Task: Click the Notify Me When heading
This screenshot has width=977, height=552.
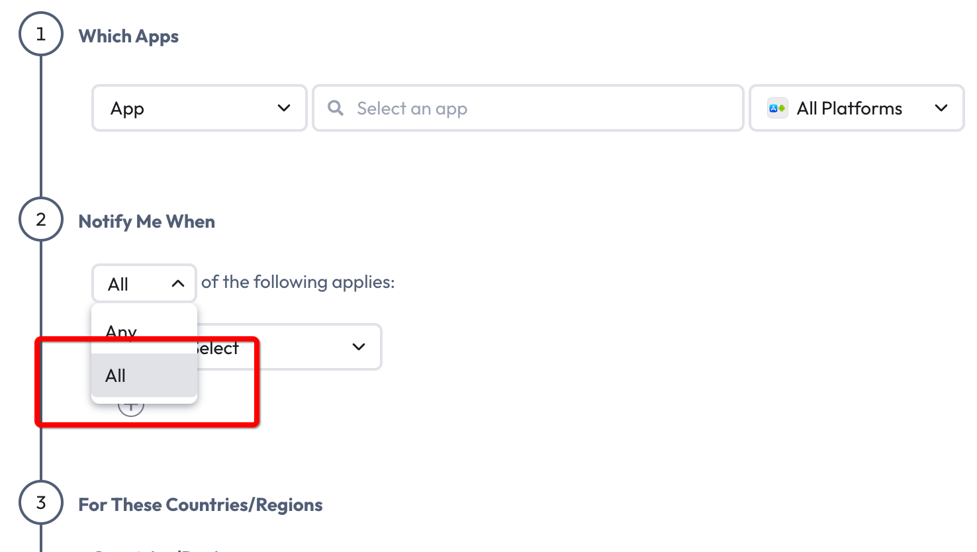Action: click(x=146, y=222)
